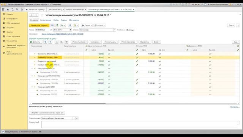Collapse Кондиционер БК-2300 group row
Screen dimensions: 243x137
32,87
